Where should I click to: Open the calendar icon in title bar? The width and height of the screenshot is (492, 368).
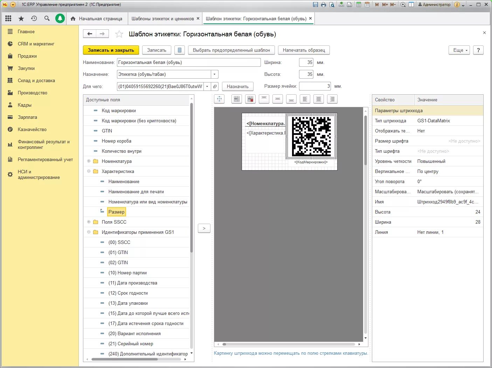pos(367,5)
